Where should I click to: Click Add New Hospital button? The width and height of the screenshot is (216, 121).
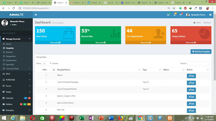[201, 52]
